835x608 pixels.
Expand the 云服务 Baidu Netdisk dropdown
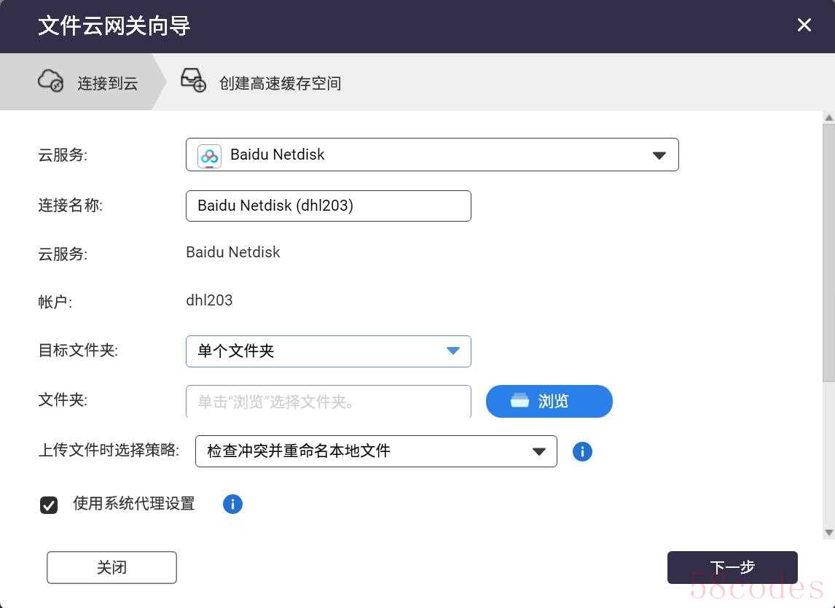point(432,155)
